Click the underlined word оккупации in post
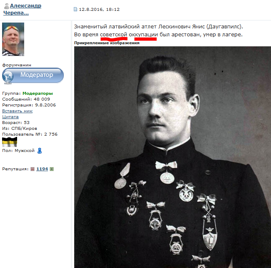271x268 pixels. pyautogui.click(x=143, y=35)
